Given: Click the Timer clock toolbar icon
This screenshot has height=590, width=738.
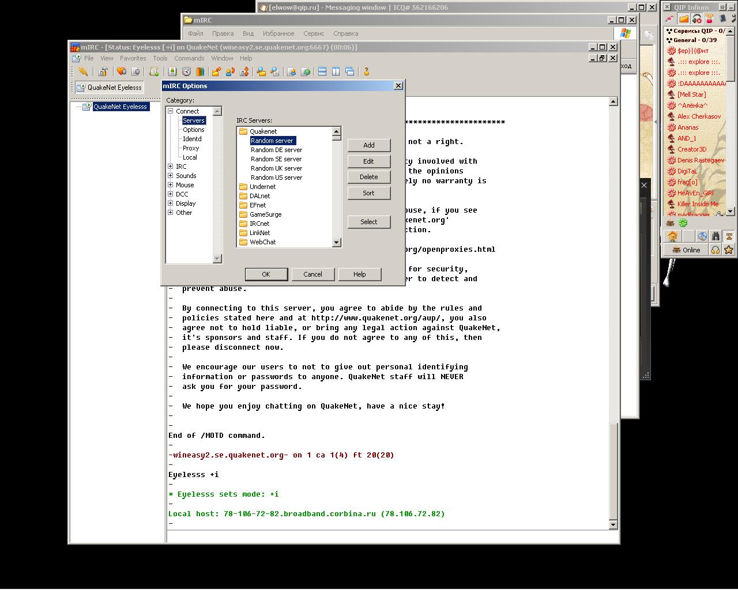Looking at the screenshot, I should pyautogui.click(x=186, y=71).
